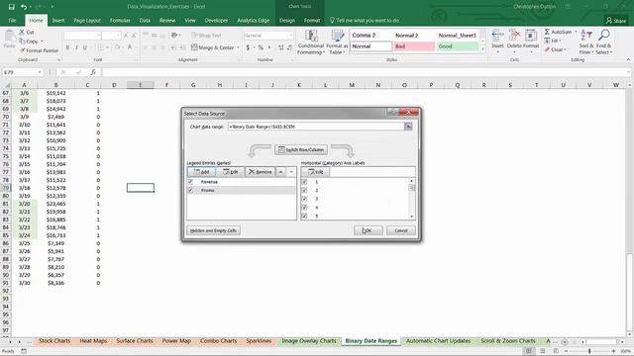Open the Developer ribbon tab
This screenshot has height=356, width=634.
pos(216,20)
